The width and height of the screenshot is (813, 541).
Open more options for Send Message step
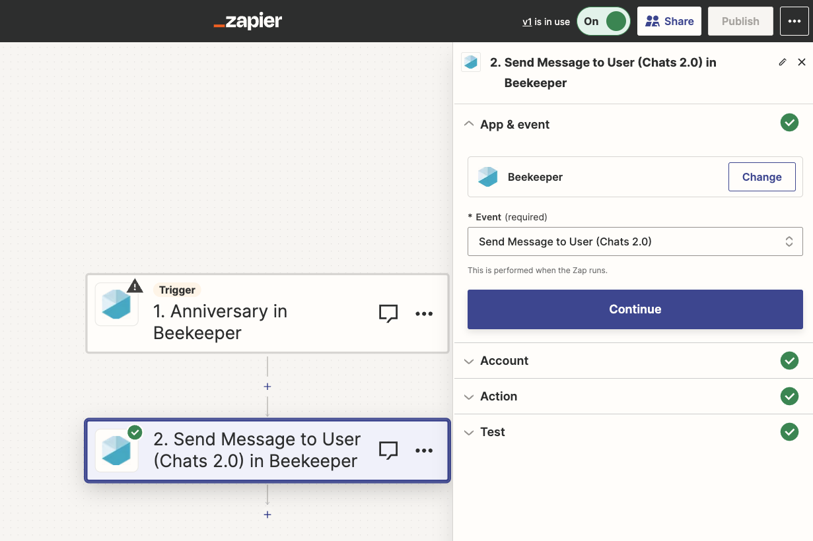pyautogui.click(x=424, y=451)
